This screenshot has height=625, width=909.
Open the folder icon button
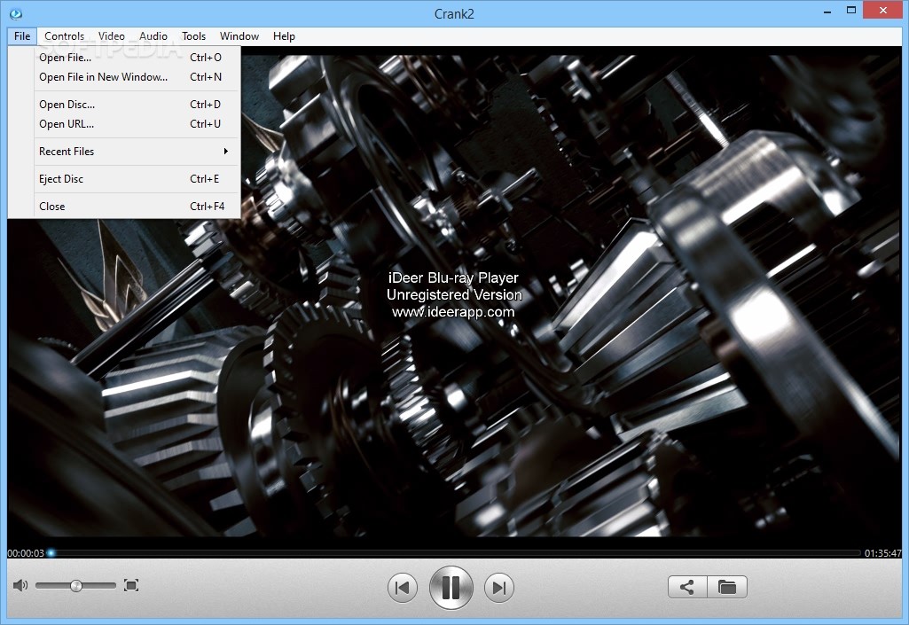727,587
